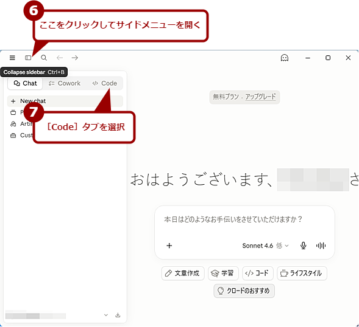The image size is (359, 327).
Task: Go back with the left arrow
Action: click(60, 58)
